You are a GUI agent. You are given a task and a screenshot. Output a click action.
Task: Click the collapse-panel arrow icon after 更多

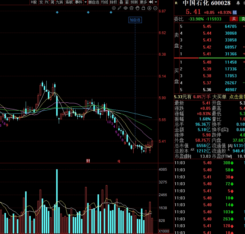tap(151, 2)
